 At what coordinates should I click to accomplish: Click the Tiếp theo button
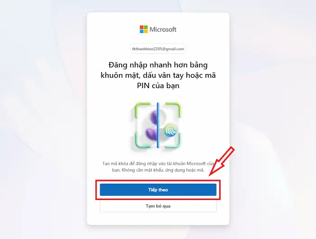(x=158, y=190)
